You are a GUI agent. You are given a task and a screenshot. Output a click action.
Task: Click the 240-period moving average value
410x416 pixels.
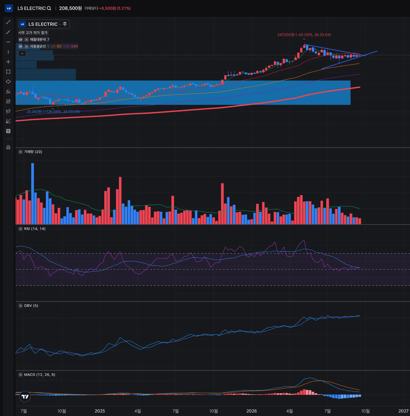[x=75, y=46]
